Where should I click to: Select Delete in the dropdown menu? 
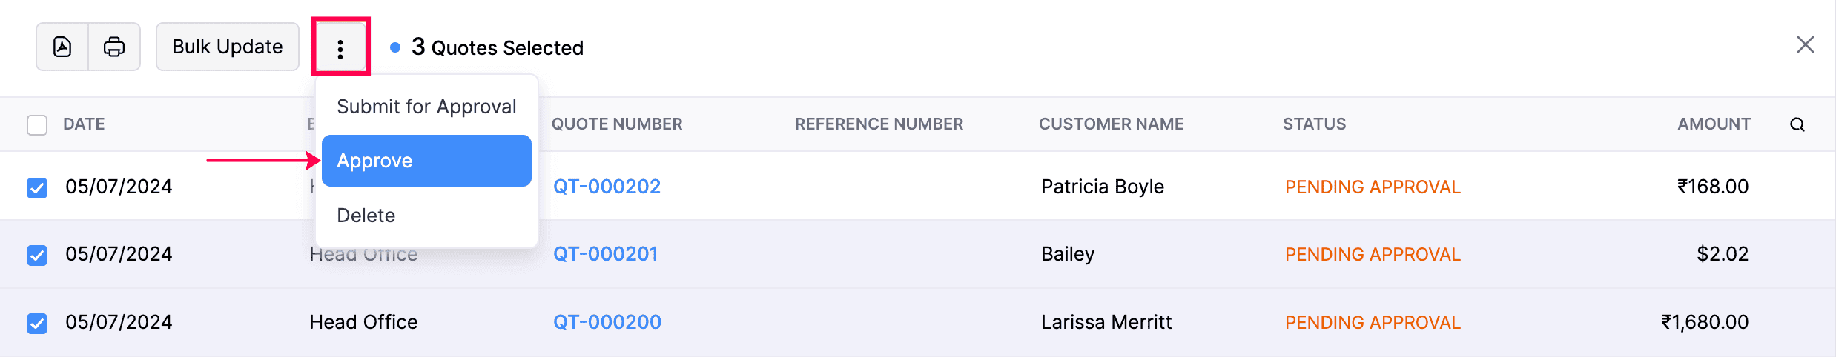tap(366, 216)
